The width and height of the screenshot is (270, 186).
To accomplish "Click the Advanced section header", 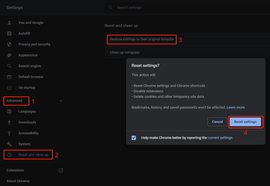I will (x=14, y=101).
